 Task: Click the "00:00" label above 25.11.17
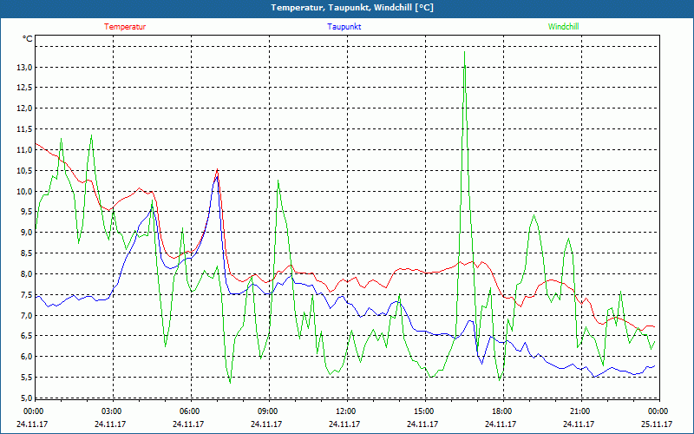[657, 411]
